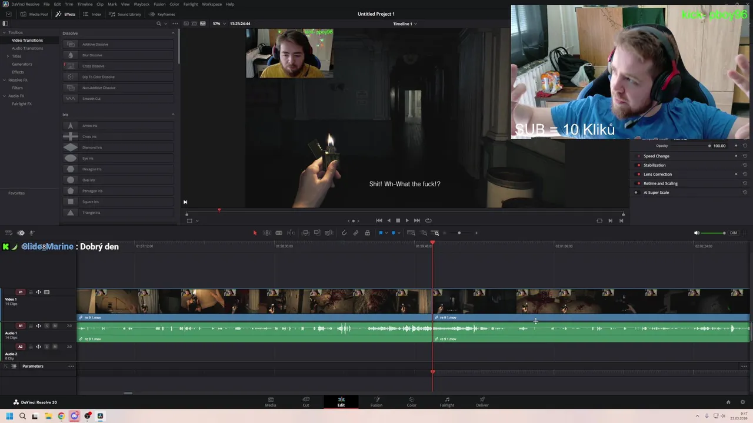Select the Cross Dissolve transition
This screenshot has height=423, width=753.
pyautogui.click(x=118, y=66)
